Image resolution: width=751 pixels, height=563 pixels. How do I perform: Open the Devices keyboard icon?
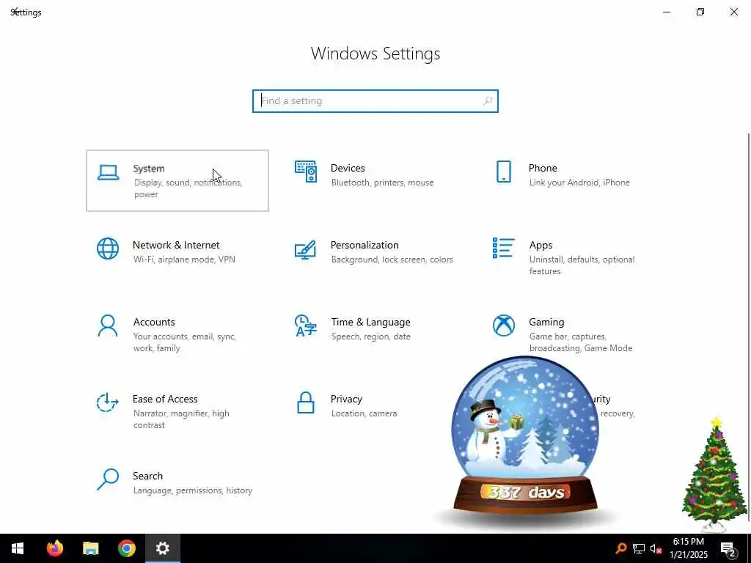[306, 172]
